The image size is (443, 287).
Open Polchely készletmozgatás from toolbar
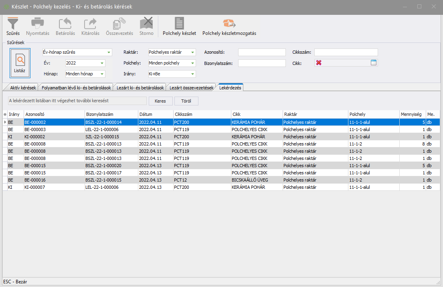pyautogui.click(x=229, y=23)
